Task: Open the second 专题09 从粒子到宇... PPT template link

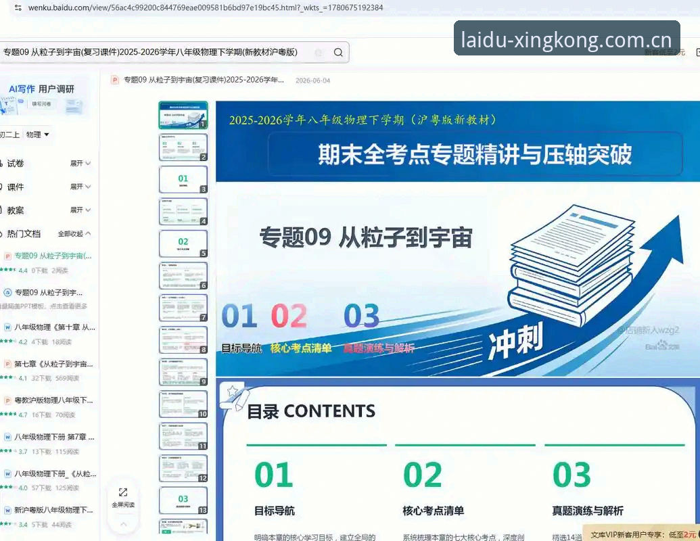Action: click(48, 292)
